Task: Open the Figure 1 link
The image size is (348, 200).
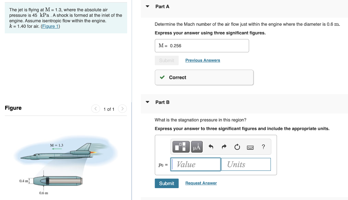Action: pyautogui.click(x=50, y=26)
